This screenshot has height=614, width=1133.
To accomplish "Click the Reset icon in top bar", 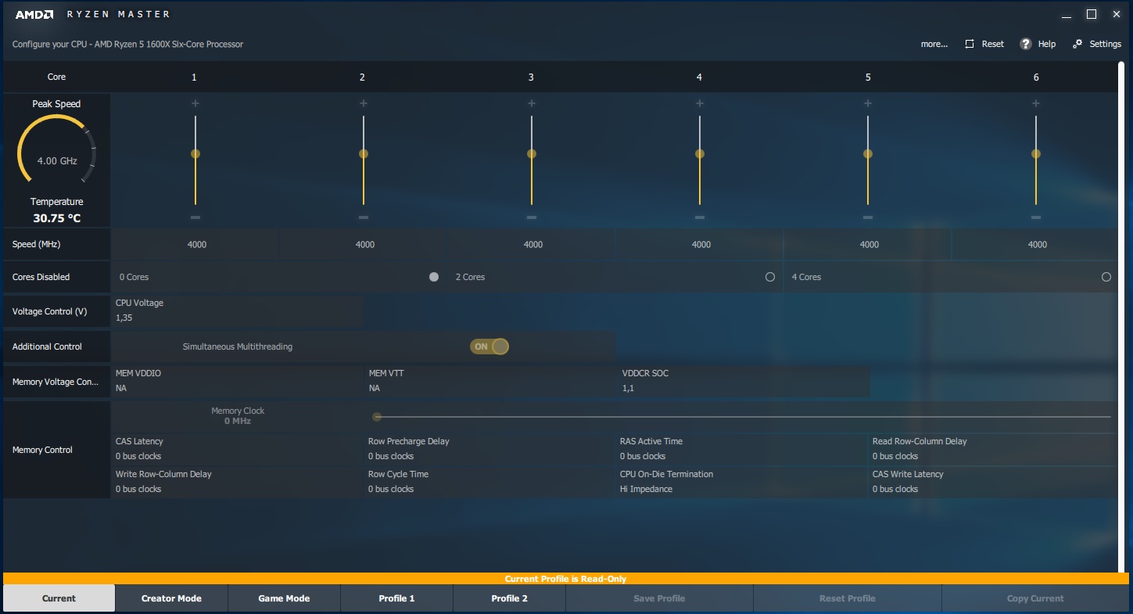I will coord(970,44).
